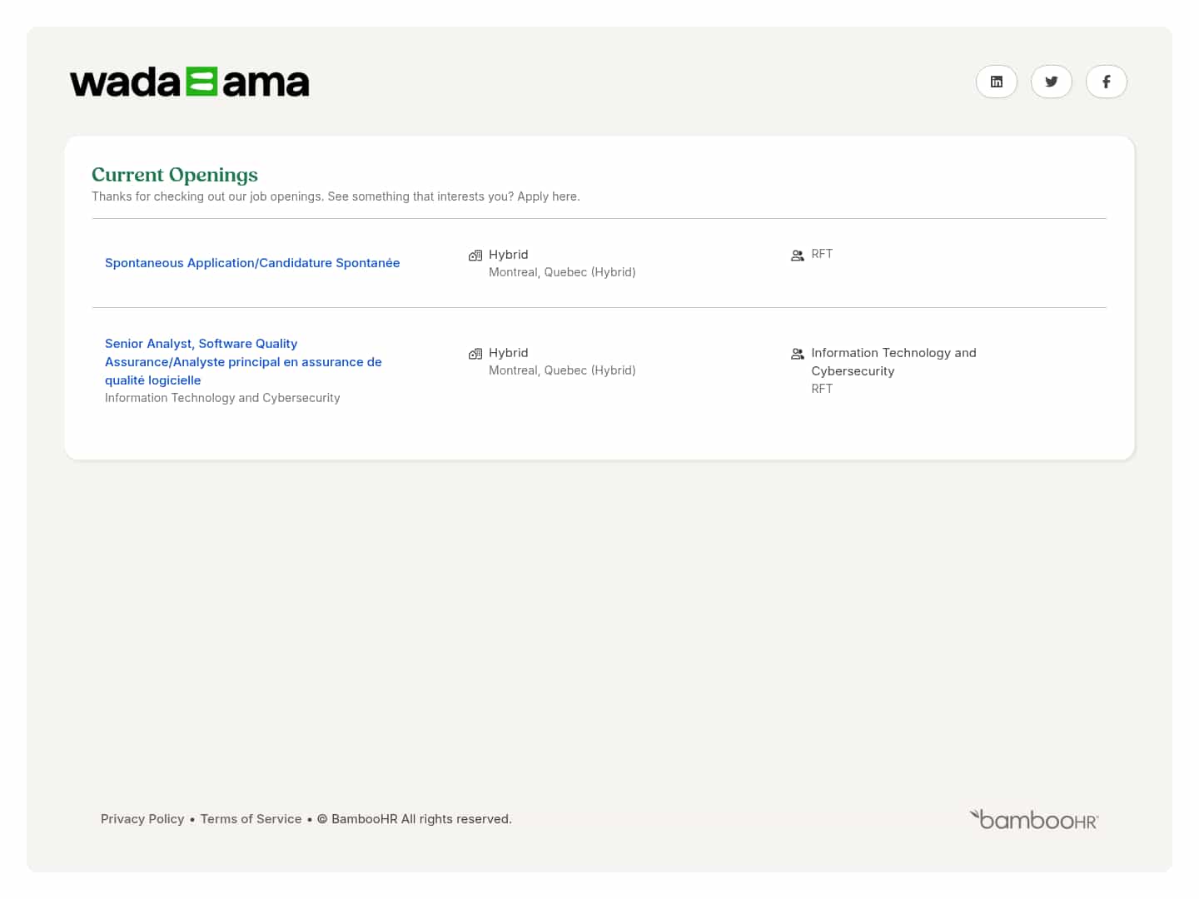1199x899 pixels.
Task: Open the Facebook social icon
Action: 1107,82
